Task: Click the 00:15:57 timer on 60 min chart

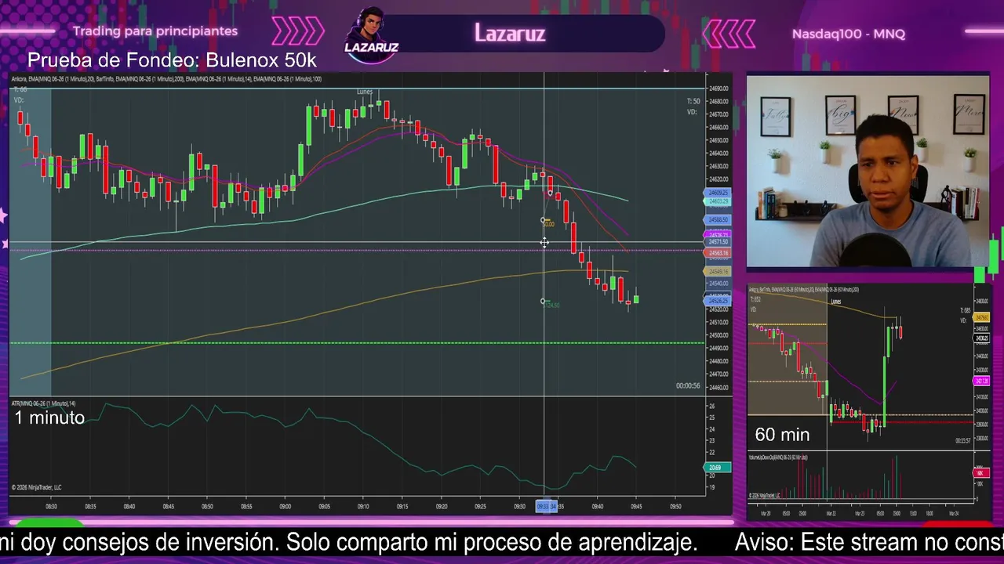Action: pos(963,441)
